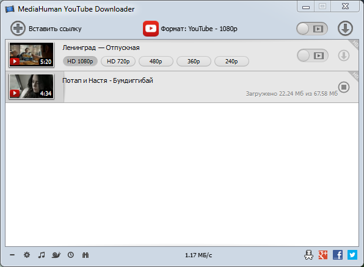This screenshot has width=364, height=267.
Task: Open the Ленинград video thumbnail
Action: (31, 55)
